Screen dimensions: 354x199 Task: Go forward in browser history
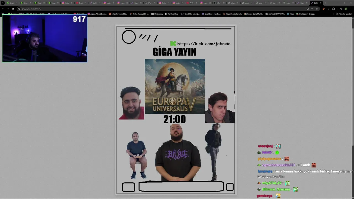[8, 9]
